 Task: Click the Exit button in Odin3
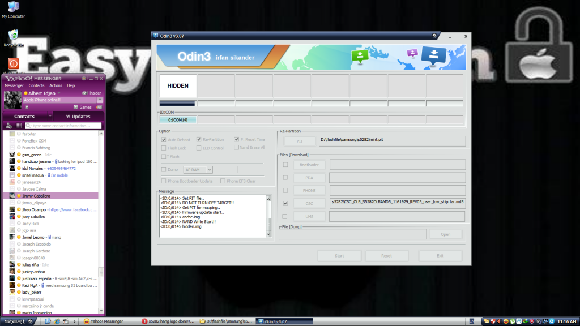pyautogui.click(x=440, y=256)
